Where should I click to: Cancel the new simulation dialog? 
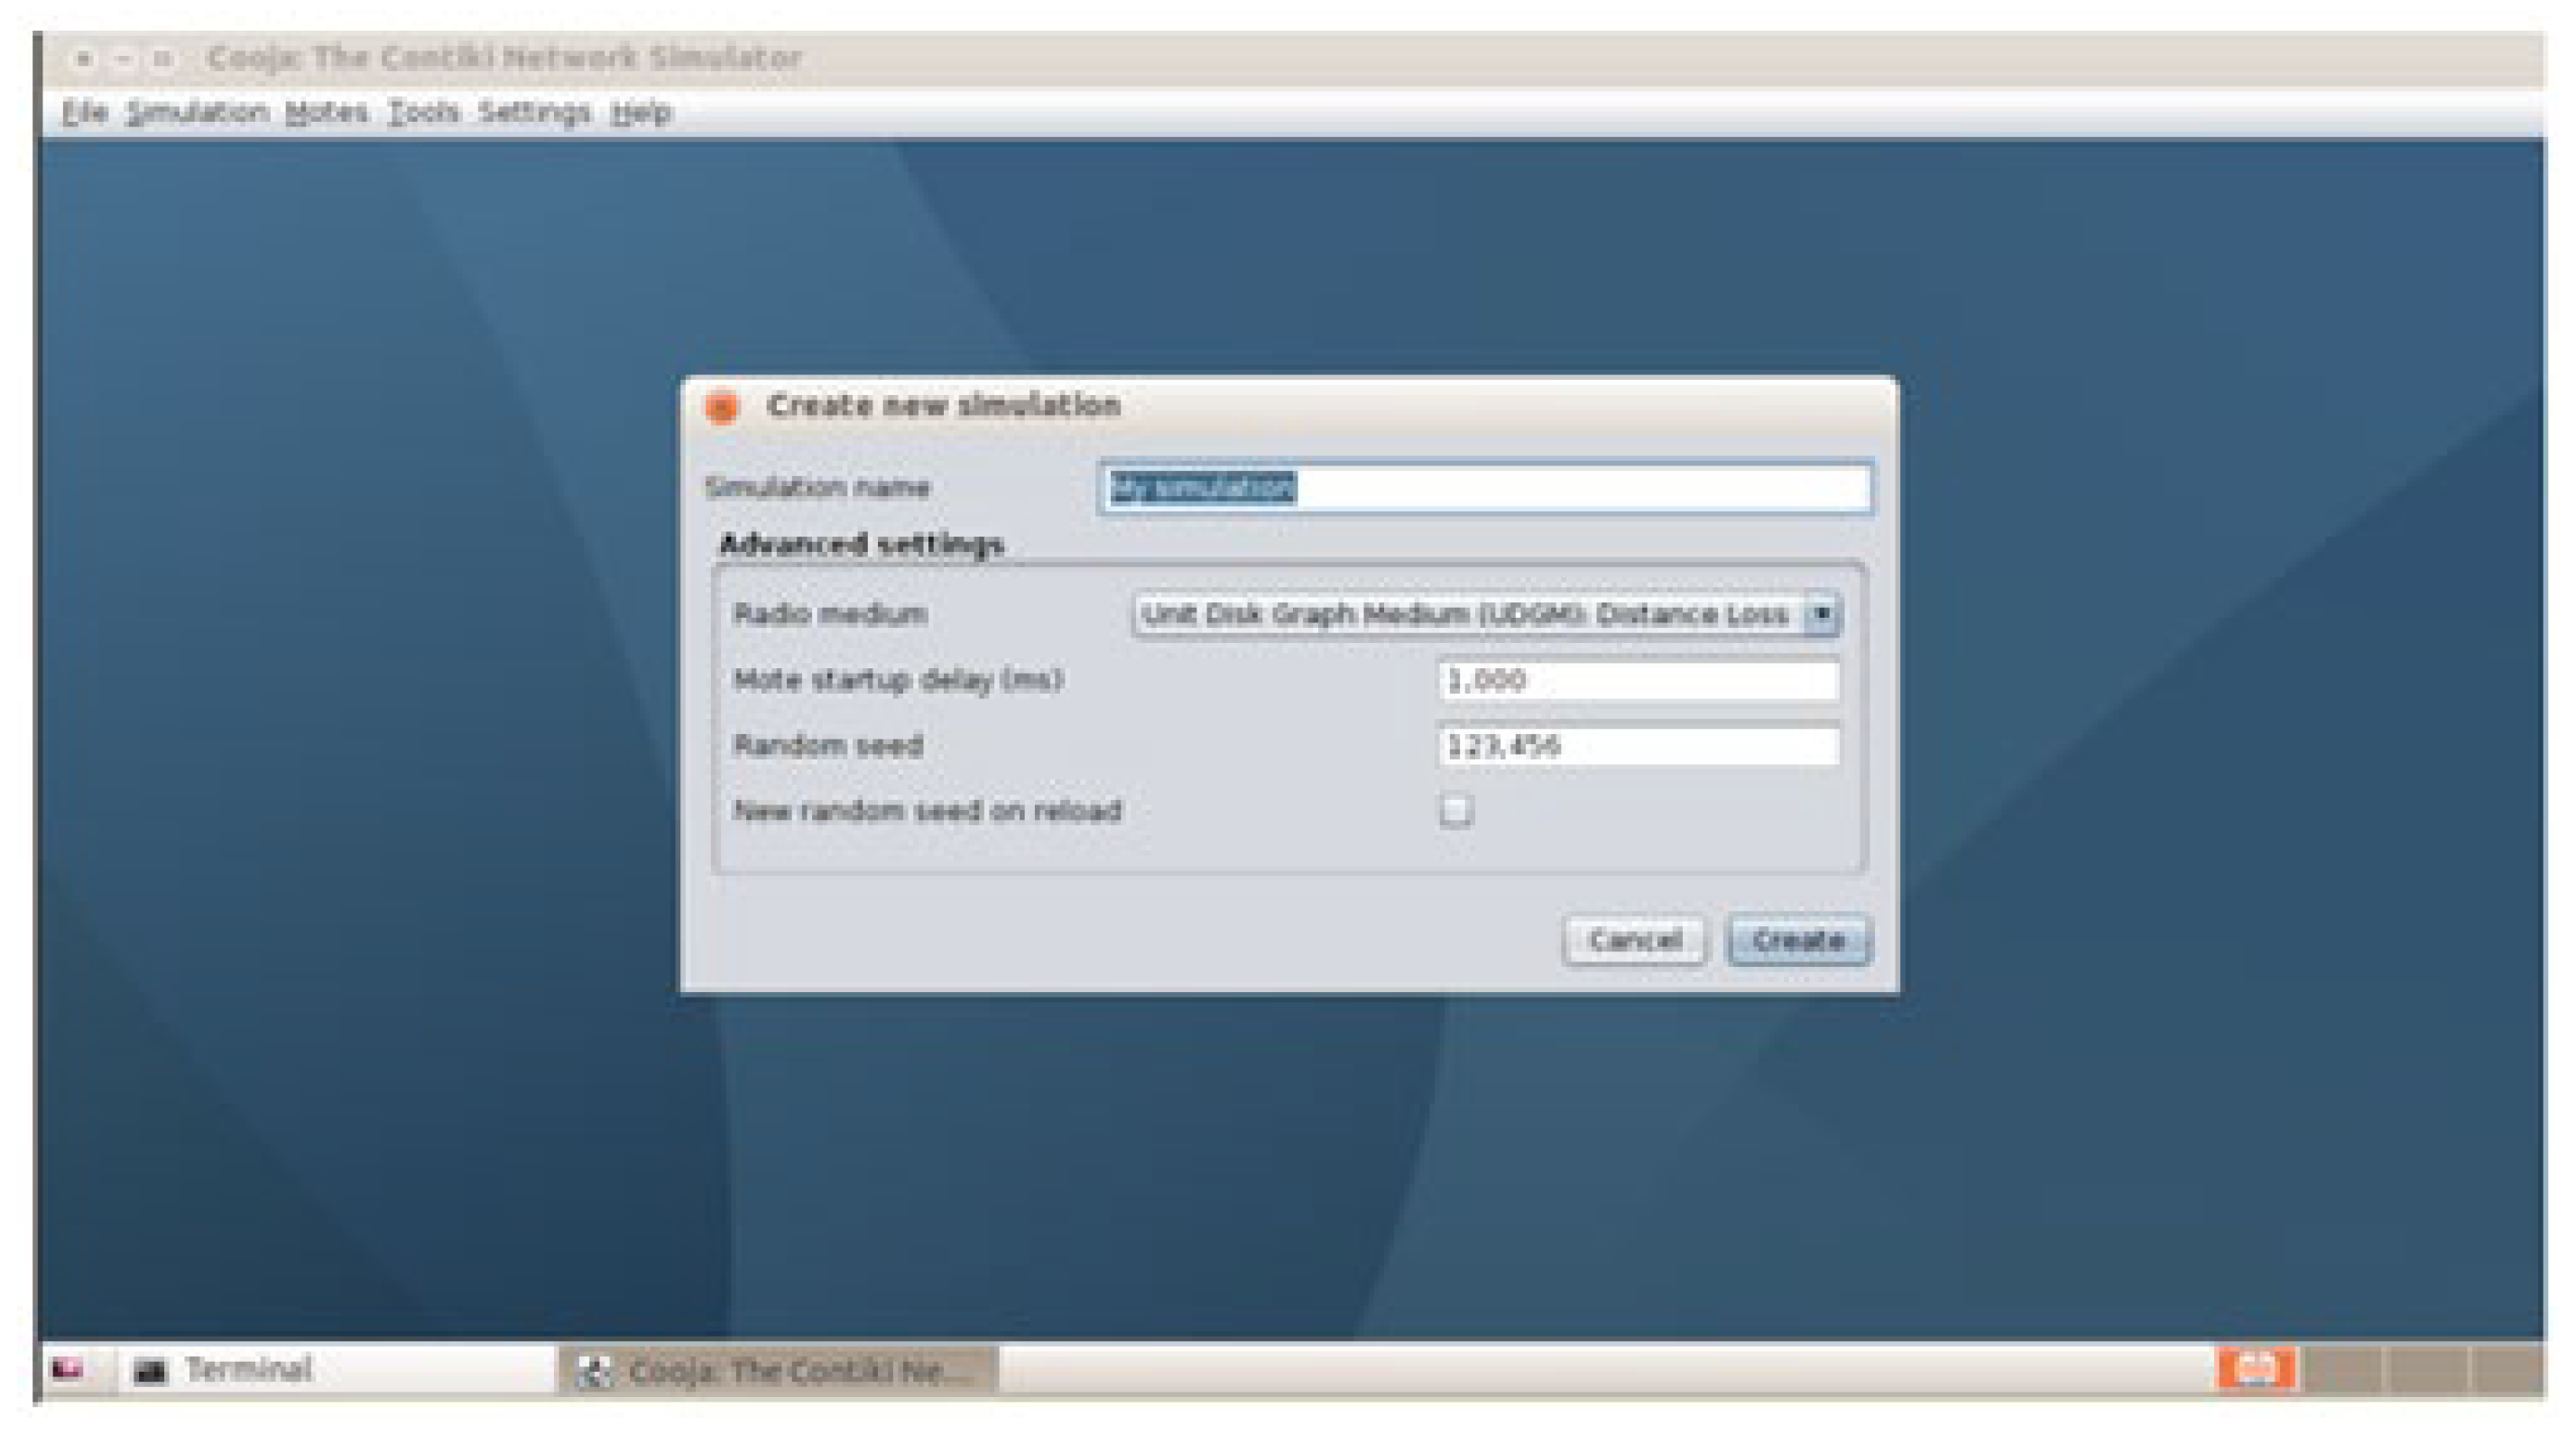1634,941
